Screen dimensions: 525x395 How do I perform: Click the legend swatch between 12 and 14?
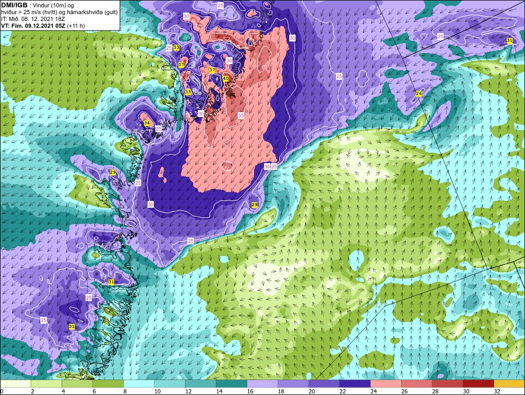[201, 383]
